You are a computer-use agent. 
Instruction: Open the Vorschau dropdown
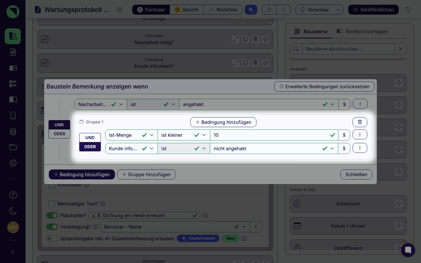coord(338,10)
